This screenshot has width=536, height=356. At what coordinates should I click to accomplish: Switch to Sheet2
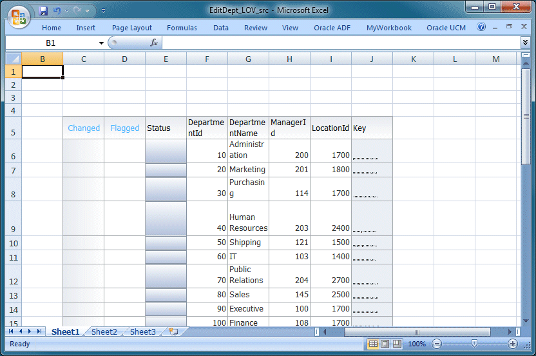point(104,331)
